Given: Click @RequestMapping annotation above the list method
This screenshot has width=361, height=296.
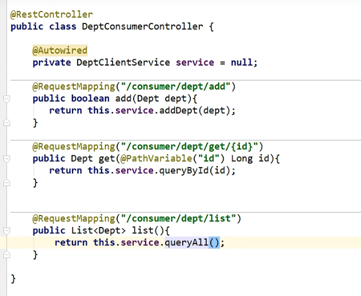Looking at the screenshot, I should (x=74, y=218).
